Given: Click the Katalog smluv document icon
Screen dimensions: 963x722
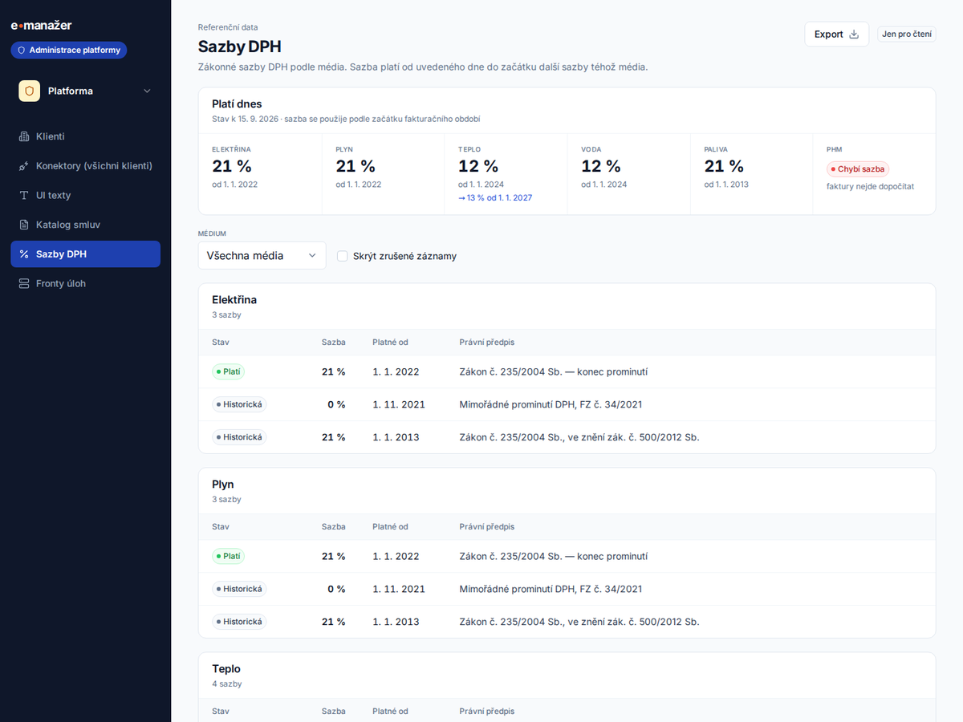Looking at the screenshot, I should pos(24,225).
